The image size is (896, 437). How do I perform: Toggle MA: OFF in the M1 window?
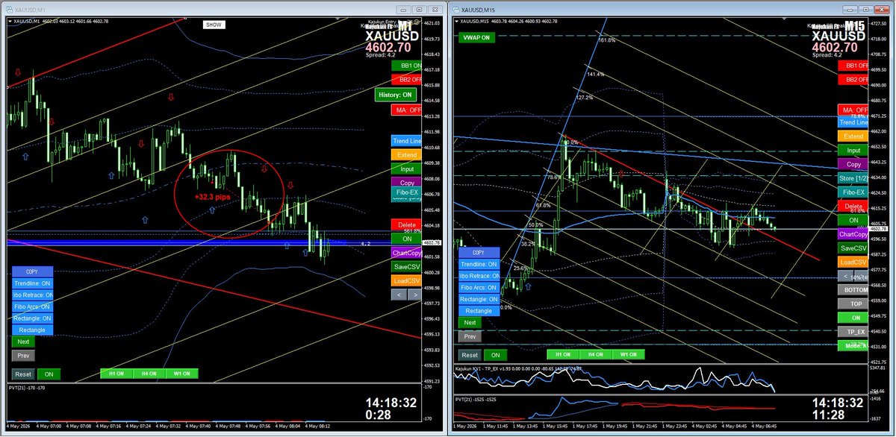(x=406, y=110)
